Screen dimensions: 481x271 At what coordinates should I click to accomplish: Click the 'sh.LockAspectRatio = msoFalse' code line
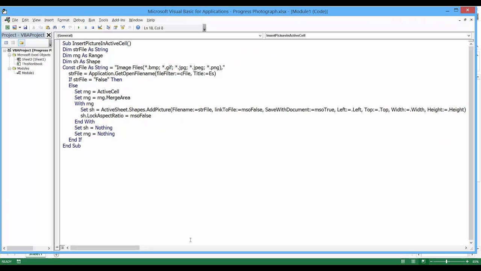pyautogui.click(x=116, y=116)
